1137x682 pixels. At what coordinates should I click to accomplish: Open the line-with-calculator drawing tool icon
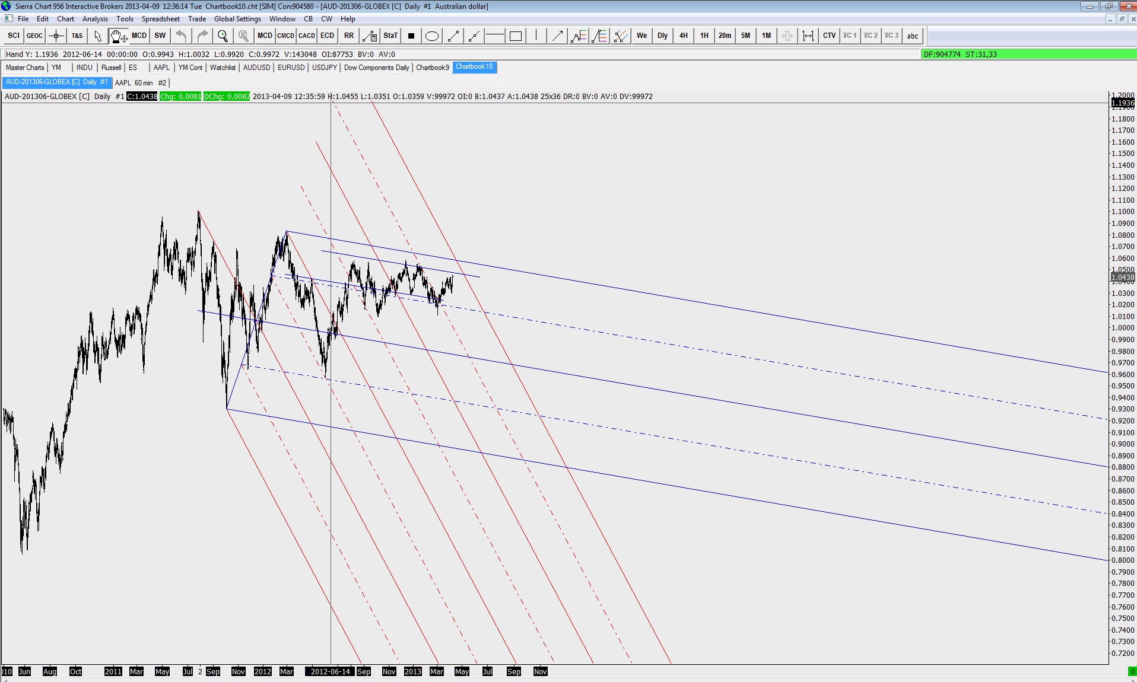click(370, 36)
